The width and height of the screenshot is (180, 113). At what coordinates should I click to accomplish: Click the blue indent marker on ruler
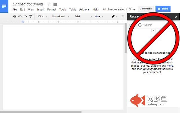click(23, 22)
